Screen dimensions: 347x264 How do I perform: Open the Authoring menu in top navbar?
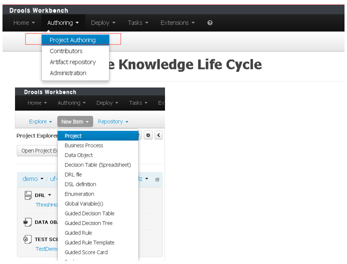click(x=63, y=23)
